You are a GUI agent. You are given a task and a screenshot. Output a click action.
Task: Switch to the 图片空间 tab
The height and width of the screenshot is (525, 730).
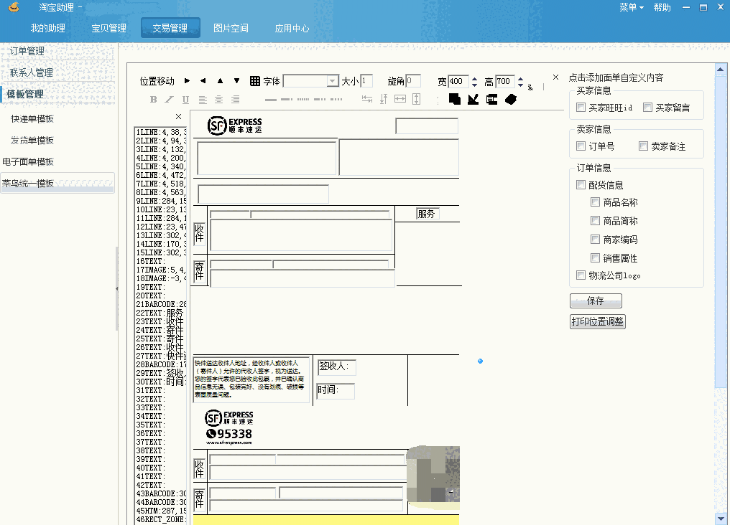(230, 28)
